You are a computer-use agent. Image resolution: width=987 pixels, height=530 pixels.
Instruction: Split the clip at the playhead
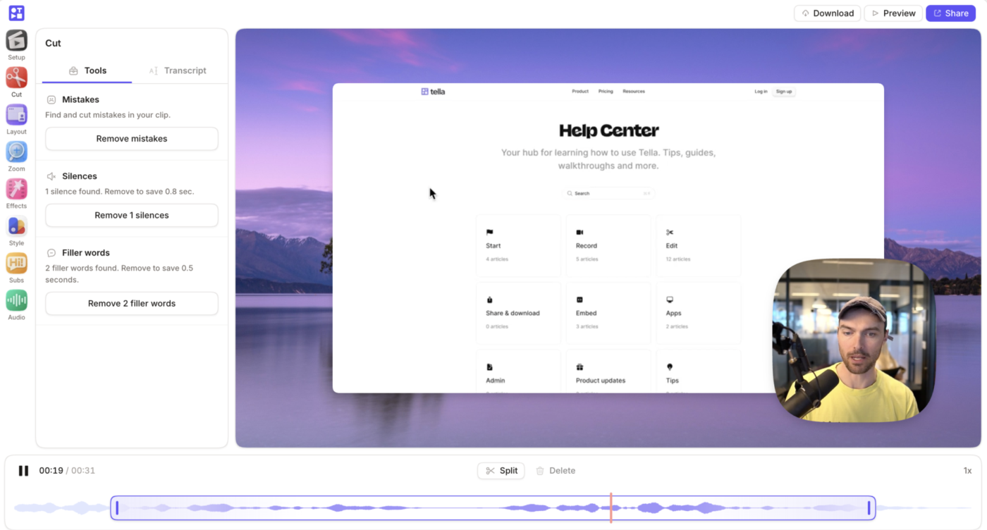tap(501, 471)
